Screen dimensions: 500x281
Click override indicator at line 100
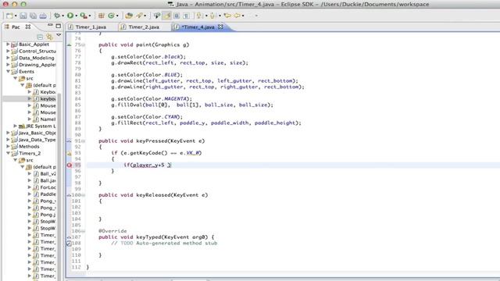point(69,195)
